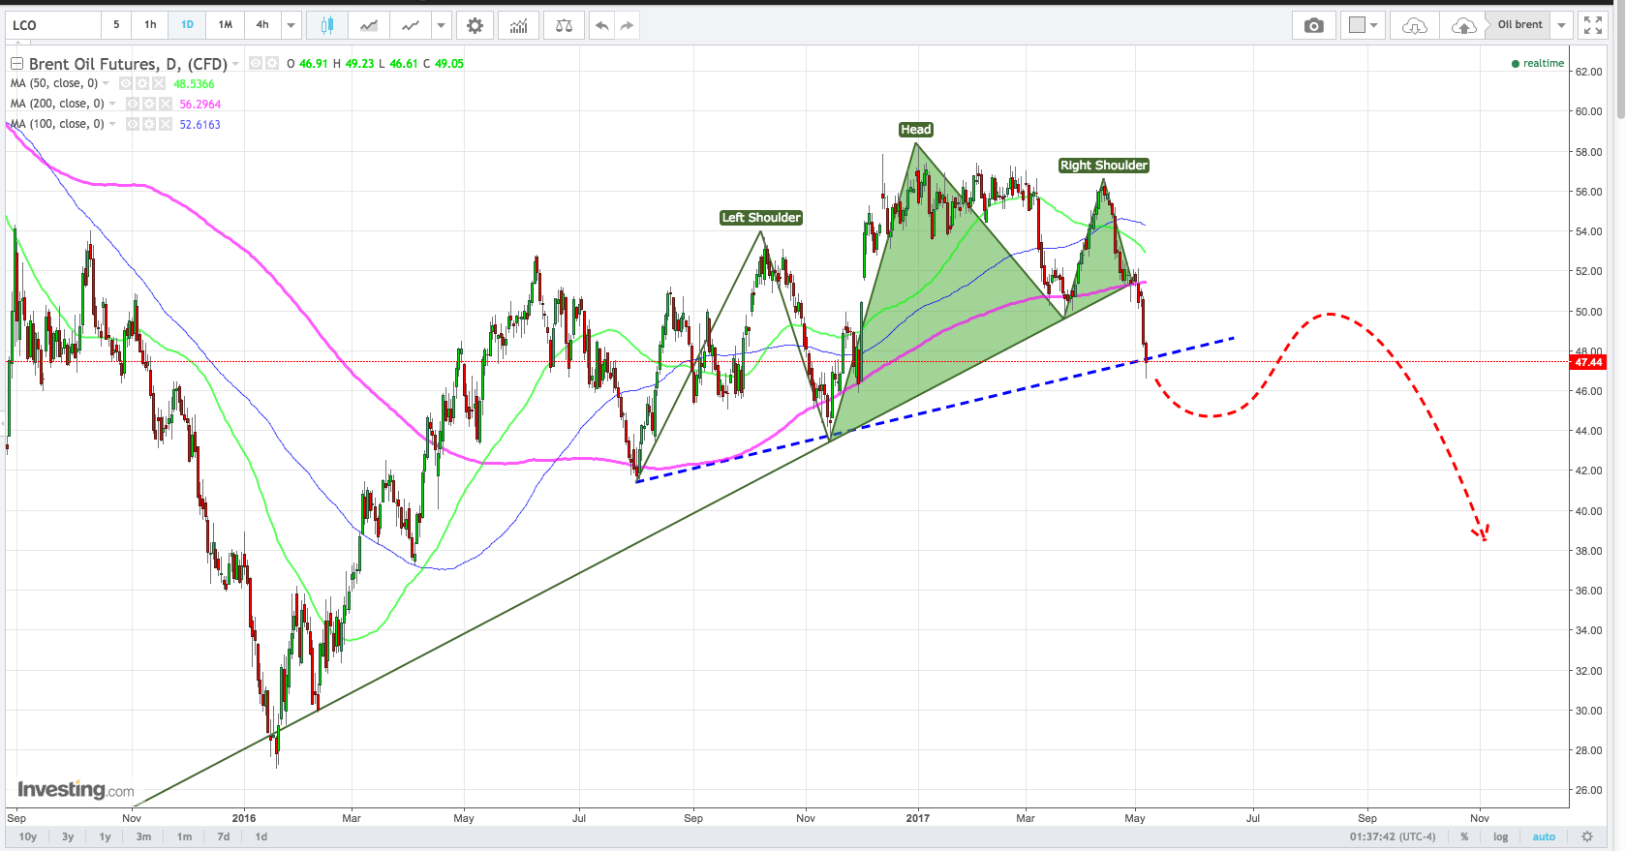Expand MA (50, close, 0) dropdown arrow
Image resolution: width=1626 pixels, height=851 pixels.
(x=107, y=83)
